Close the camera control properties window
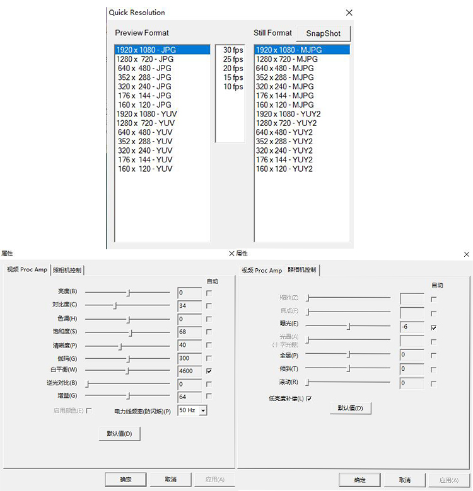The height and width of the screenshot is (491, 473). coord(466,254)
